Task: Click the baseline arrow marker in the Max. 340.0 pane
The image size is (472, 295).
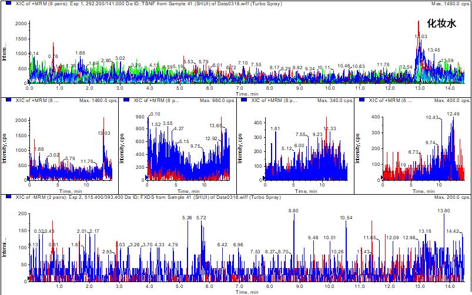Action: [x=264, y=178]
